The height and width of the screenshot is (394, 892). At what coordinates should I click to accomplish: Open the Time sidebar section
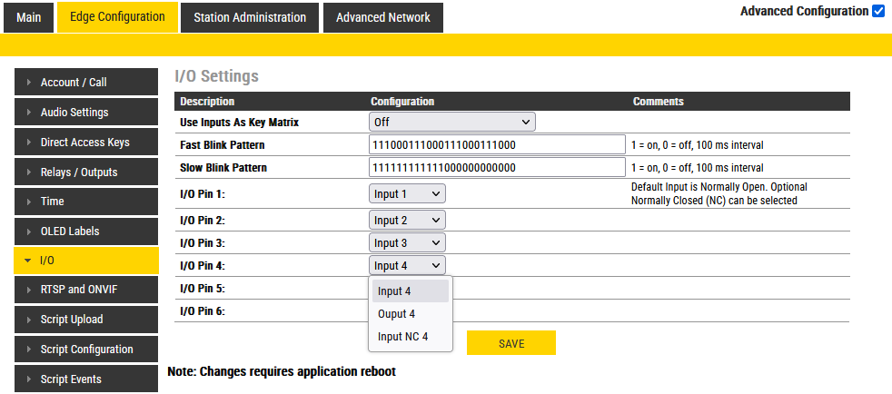86,202
